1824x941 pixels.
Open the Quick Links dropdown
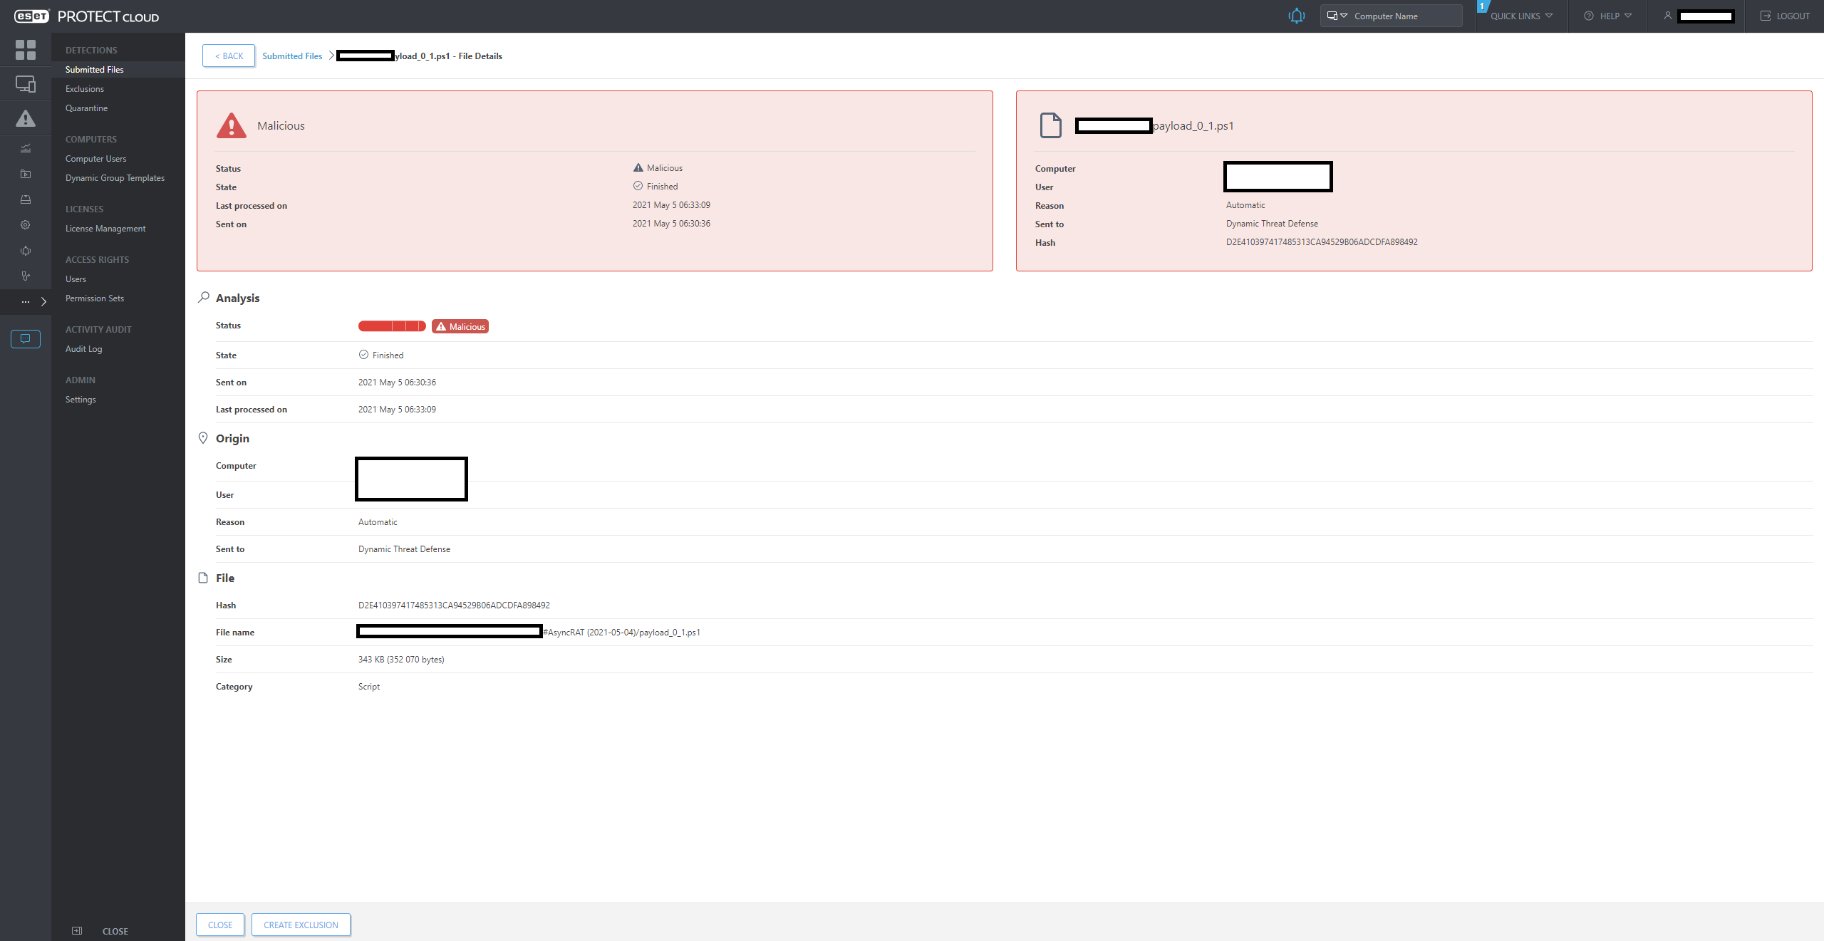[1521, 16]
